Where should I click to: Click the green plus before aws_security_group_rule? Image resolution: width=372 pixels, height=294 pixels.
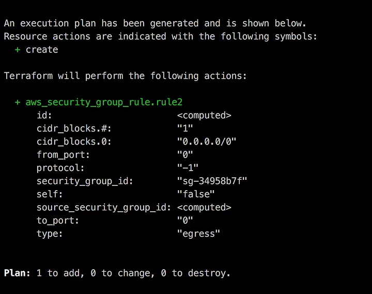(x=18, y=102)
